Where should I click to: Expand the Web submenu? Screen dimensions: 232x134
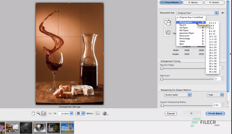click(191, 44)
